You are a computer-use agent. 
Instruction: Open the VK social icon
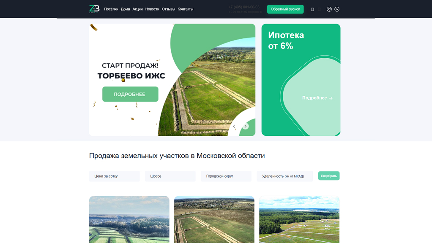pyautogui.click(x=336, y=9)
